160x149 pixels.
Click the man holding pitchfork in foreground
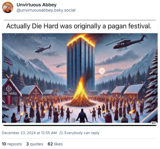point(82,116)
